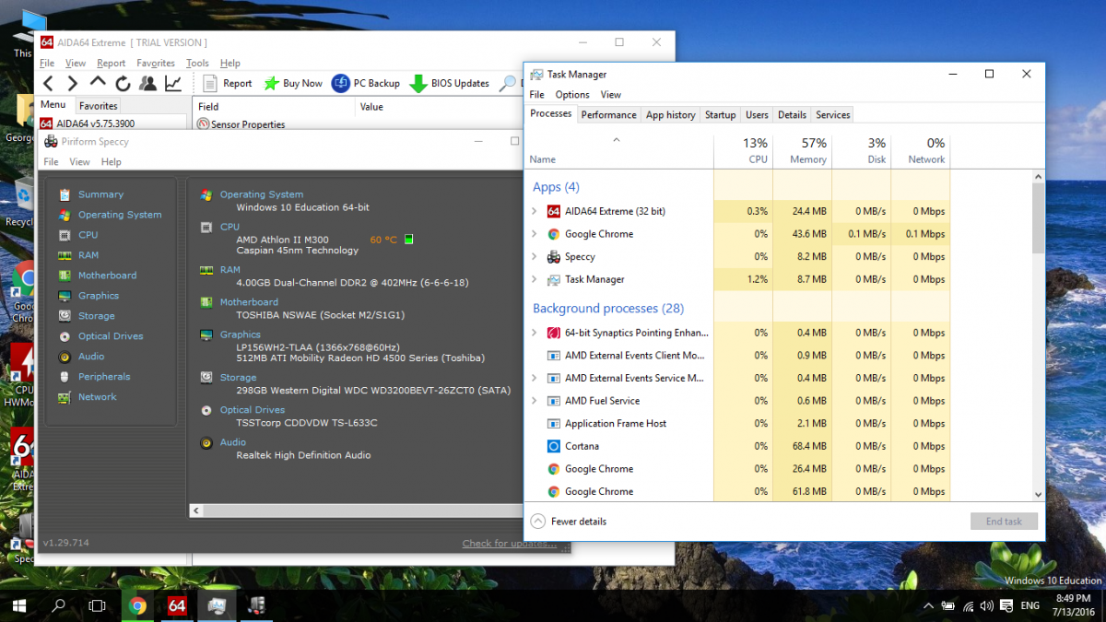Click the magnifier icon in AIDA64 toolbar
The height and width of the screenshot is (622, 1106).
pyautogui.click(x=508, y=83)
